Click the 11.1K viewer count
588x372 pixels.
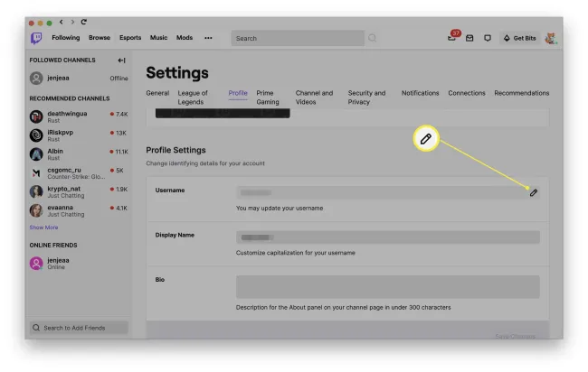tap(121, 152)
